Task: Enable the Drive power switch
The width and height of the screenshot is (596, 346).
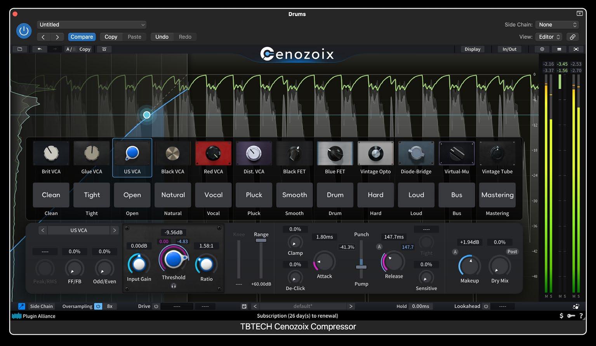Action: (x=156, y=306)
